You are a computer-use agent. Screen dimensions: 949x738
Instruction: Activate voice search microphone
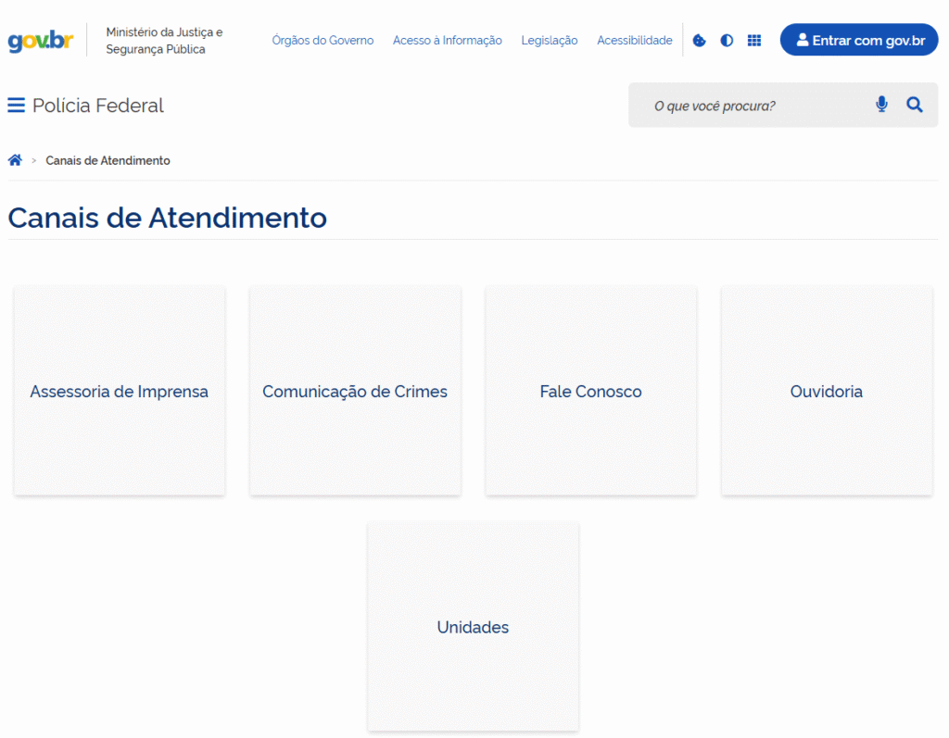tap(881, 105)
